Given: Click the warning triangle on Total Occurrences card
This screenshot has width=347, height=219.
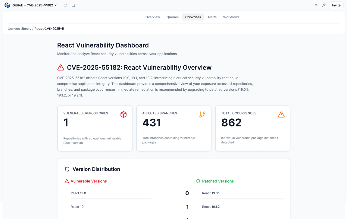Looking at the screenshot, I should tap(281, 114).
